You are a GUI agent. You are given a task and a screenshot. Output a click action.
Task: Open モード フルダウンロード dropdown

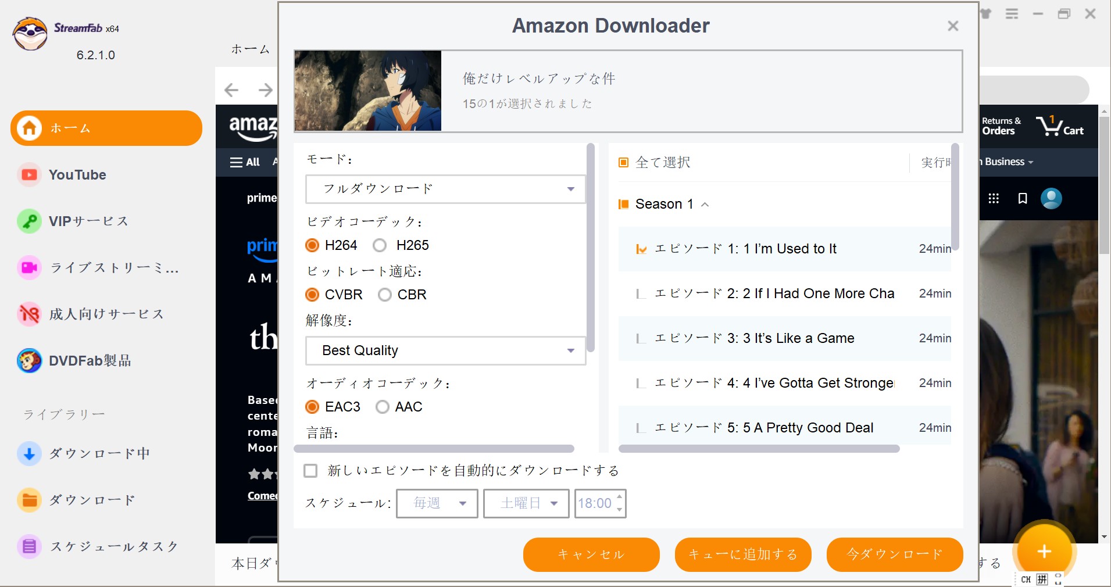click(x=445, y=189)
